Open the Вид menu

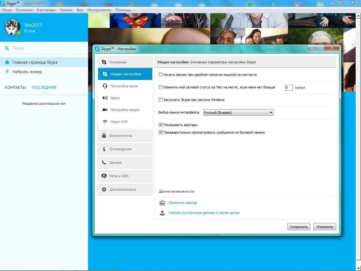click(x=80, y=10)
